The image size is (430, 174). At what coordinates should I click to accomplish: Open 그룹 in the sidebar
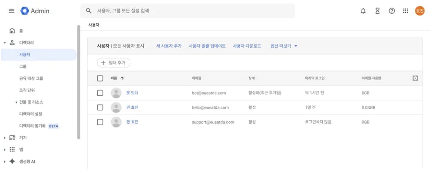pos(23,66)
